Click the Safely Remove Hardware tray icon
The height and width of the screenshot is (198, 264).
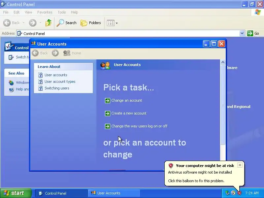coord(227,193)
